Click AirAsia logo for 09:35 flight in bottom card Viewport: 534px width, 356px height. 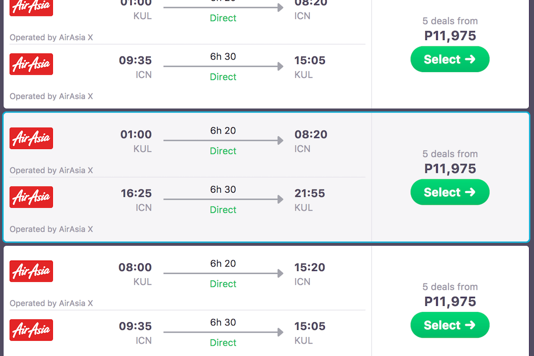point(31,330)
